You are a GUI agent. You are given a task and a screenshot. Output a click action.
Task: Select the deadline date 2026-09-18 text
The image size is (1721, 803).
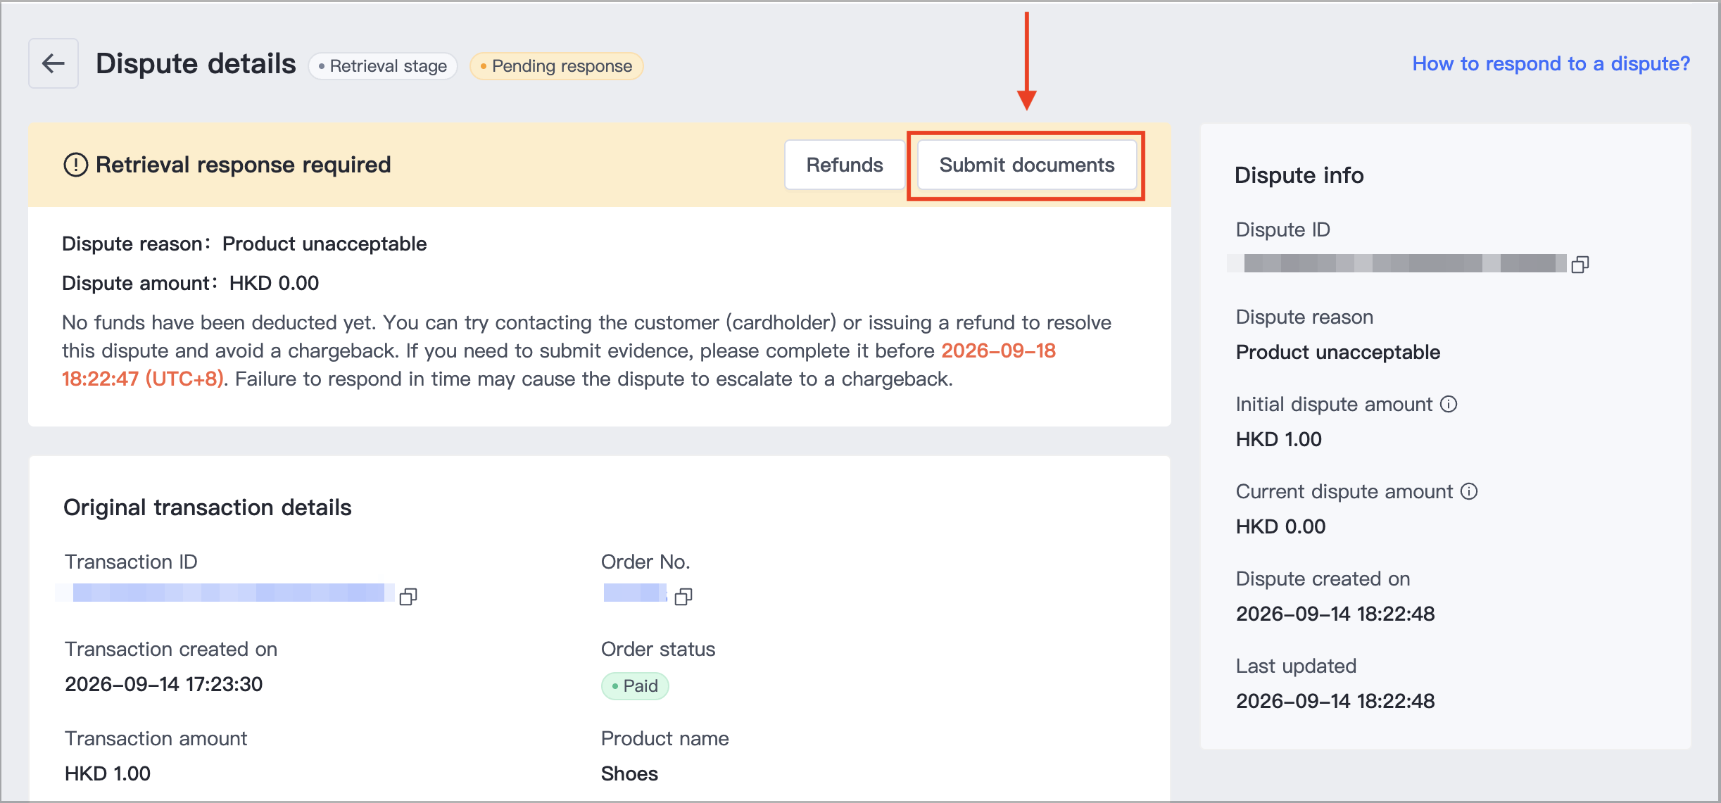tap(998, 350)
